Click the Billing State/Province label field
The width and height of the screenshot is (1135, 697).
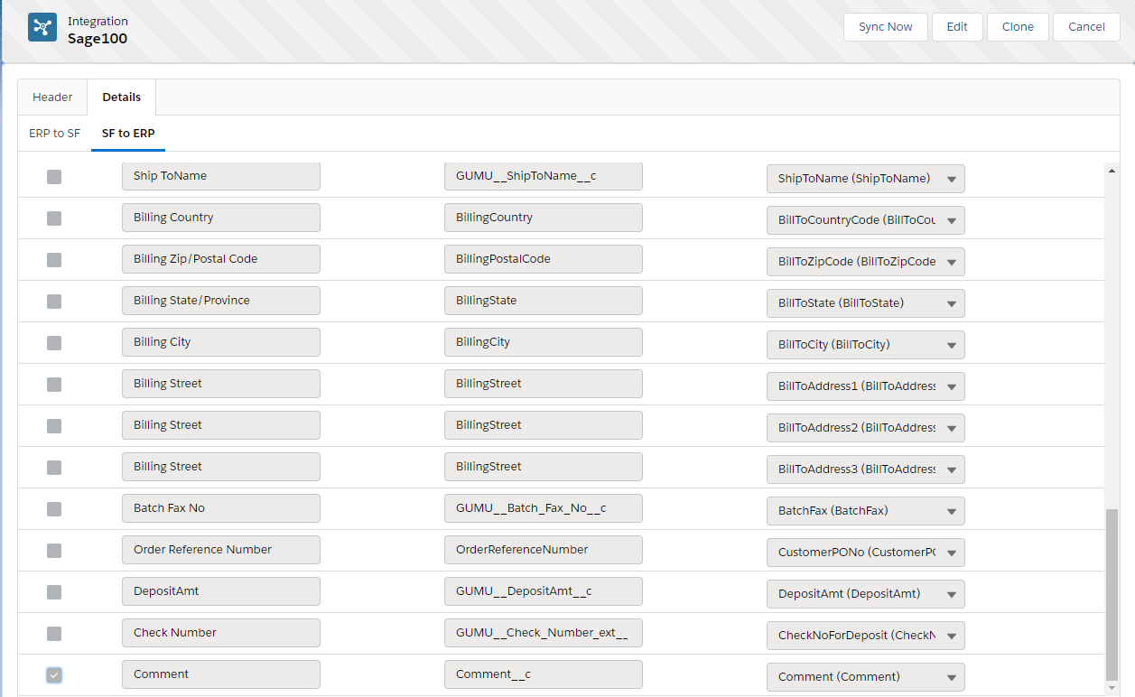[221, 301]
